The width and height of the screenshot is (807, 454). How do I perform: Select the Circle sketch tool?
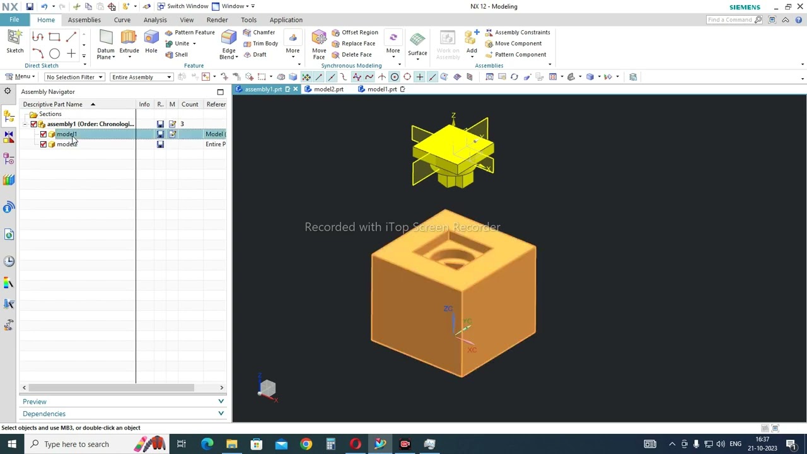[54, 54]
